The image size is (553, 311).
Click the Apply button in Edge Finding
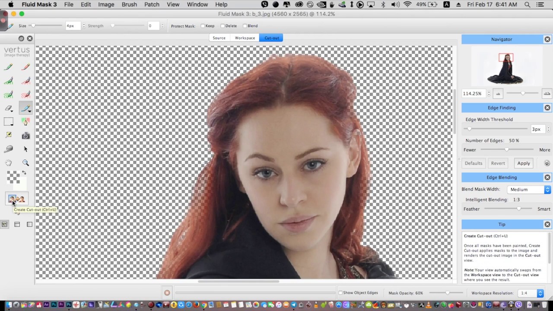[524, 163]
